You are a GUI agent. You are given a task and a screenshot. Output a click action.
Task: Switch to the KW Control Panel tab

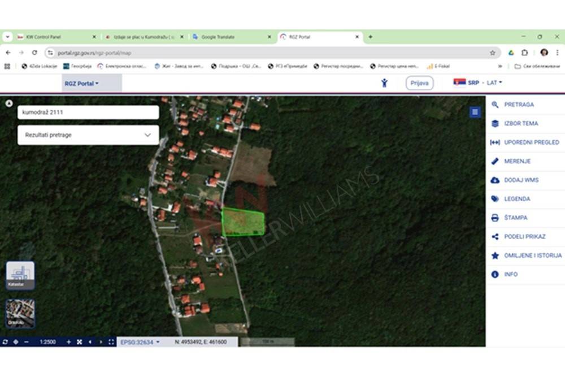[x=56, y=37]
